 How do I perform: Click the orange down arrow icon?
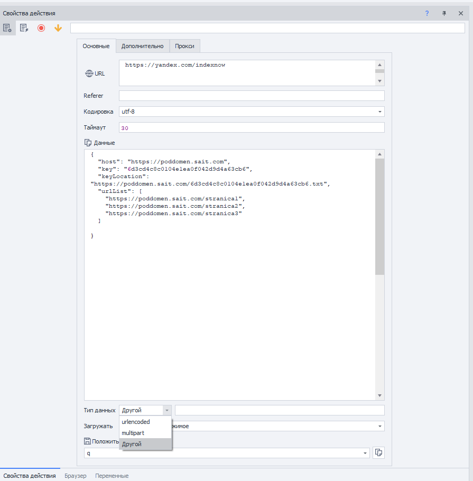click(x=58, y=28)
